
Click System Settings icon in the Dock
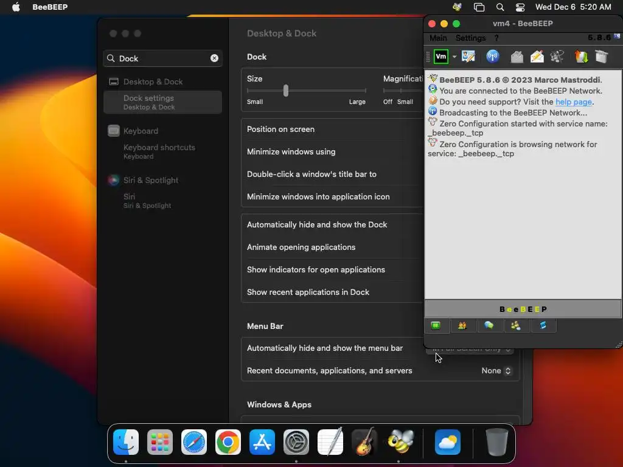[296, 442]
